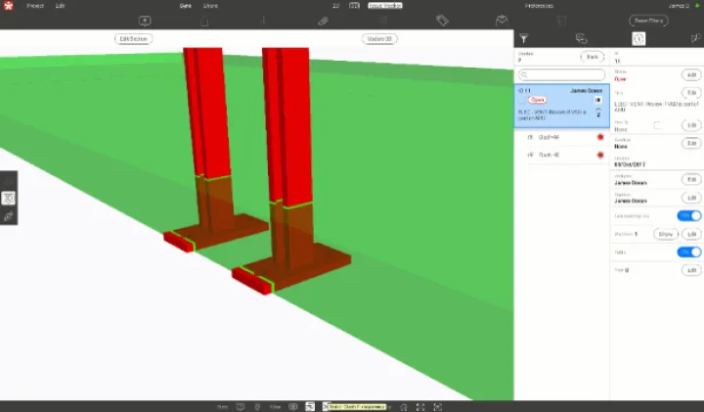Click the app logo in top-left corner
Viewport: 704px width, 412px height.
(x=8, y=6)
